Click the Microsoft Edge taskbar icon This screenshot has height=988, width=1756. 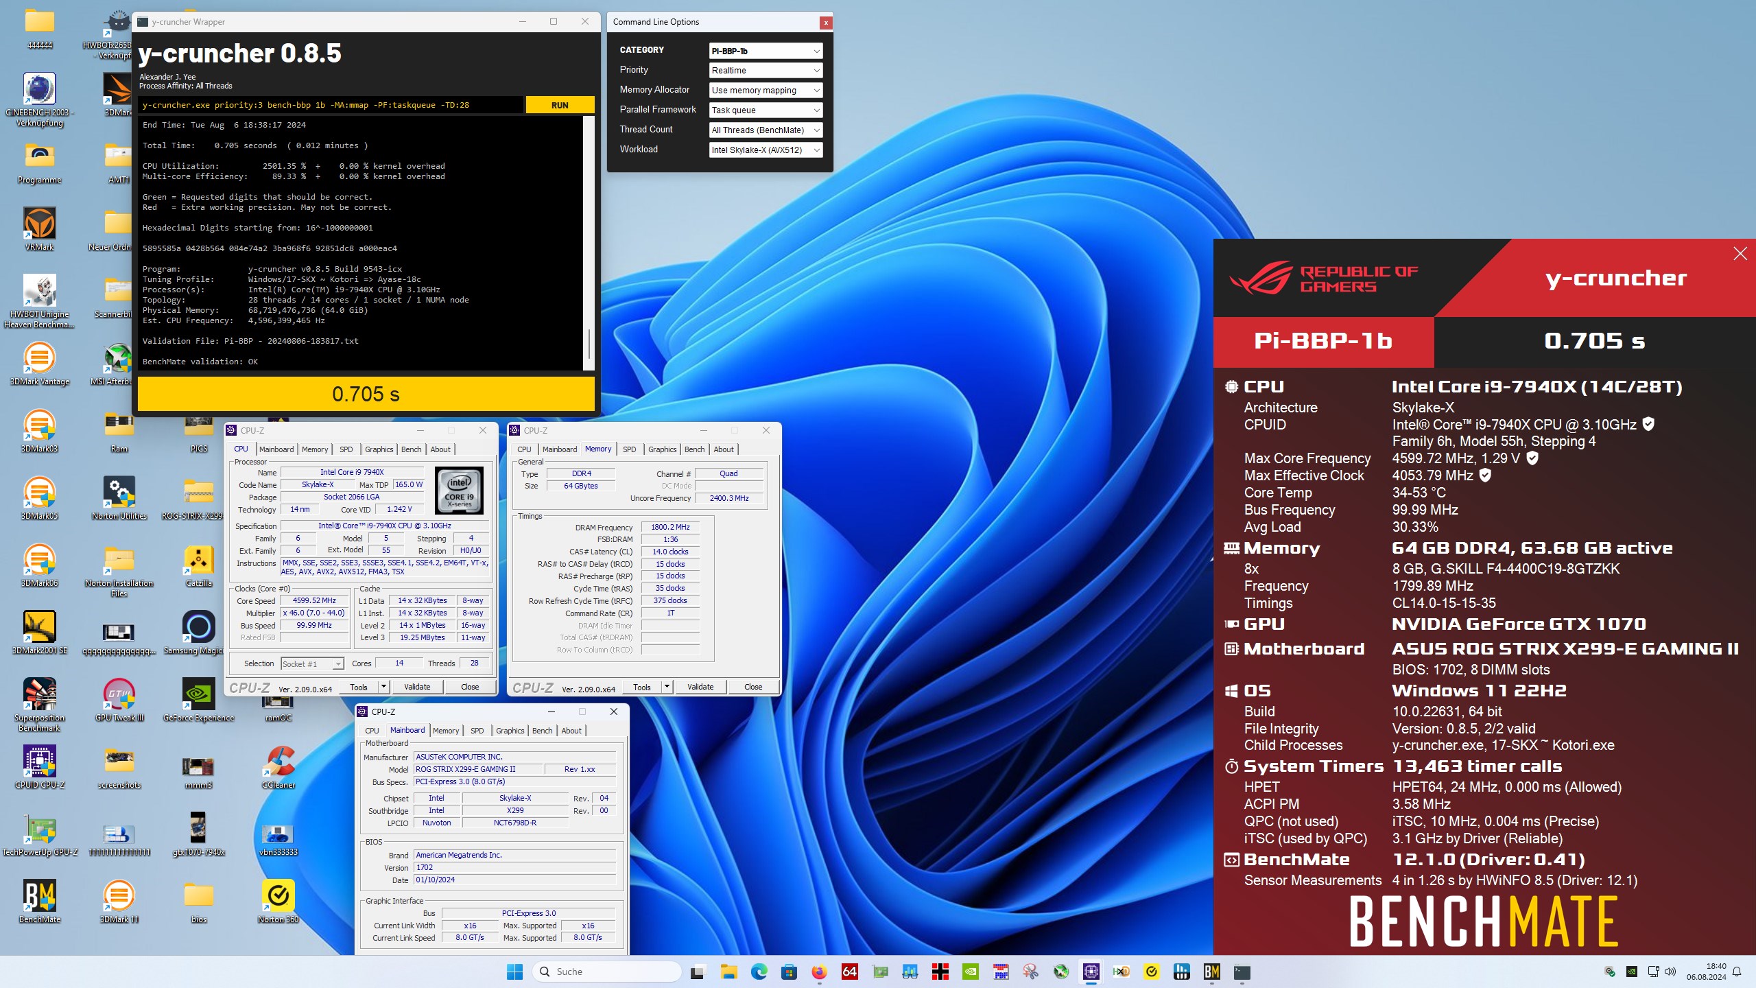point(759,972)
